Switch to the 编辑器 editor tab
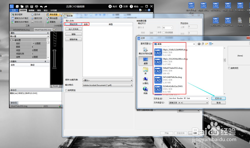250x148 pixels. 31,10
